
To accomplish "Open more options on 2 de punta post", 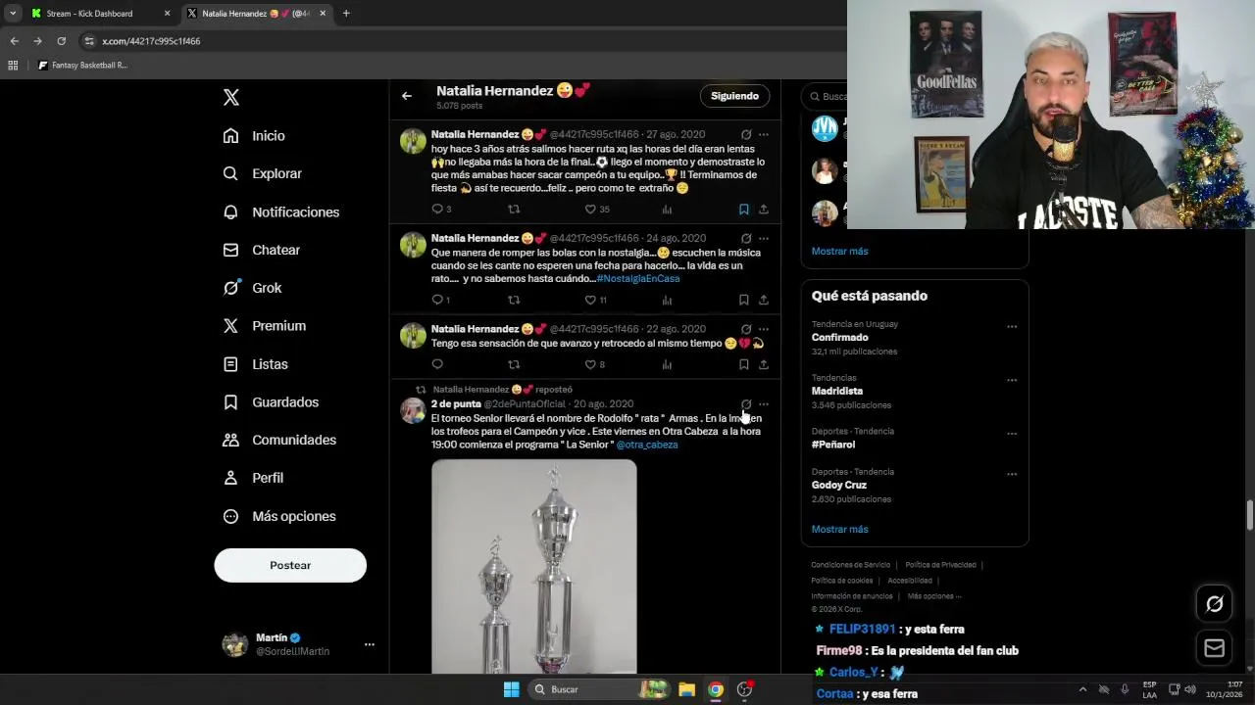I will (764, 403).
